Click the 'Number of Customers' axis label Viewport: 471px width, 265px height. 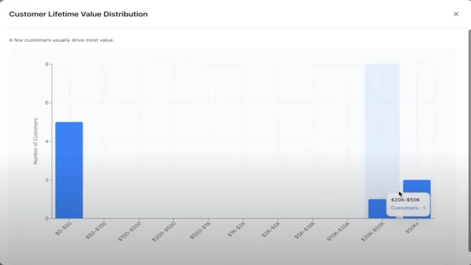[35, 141]
